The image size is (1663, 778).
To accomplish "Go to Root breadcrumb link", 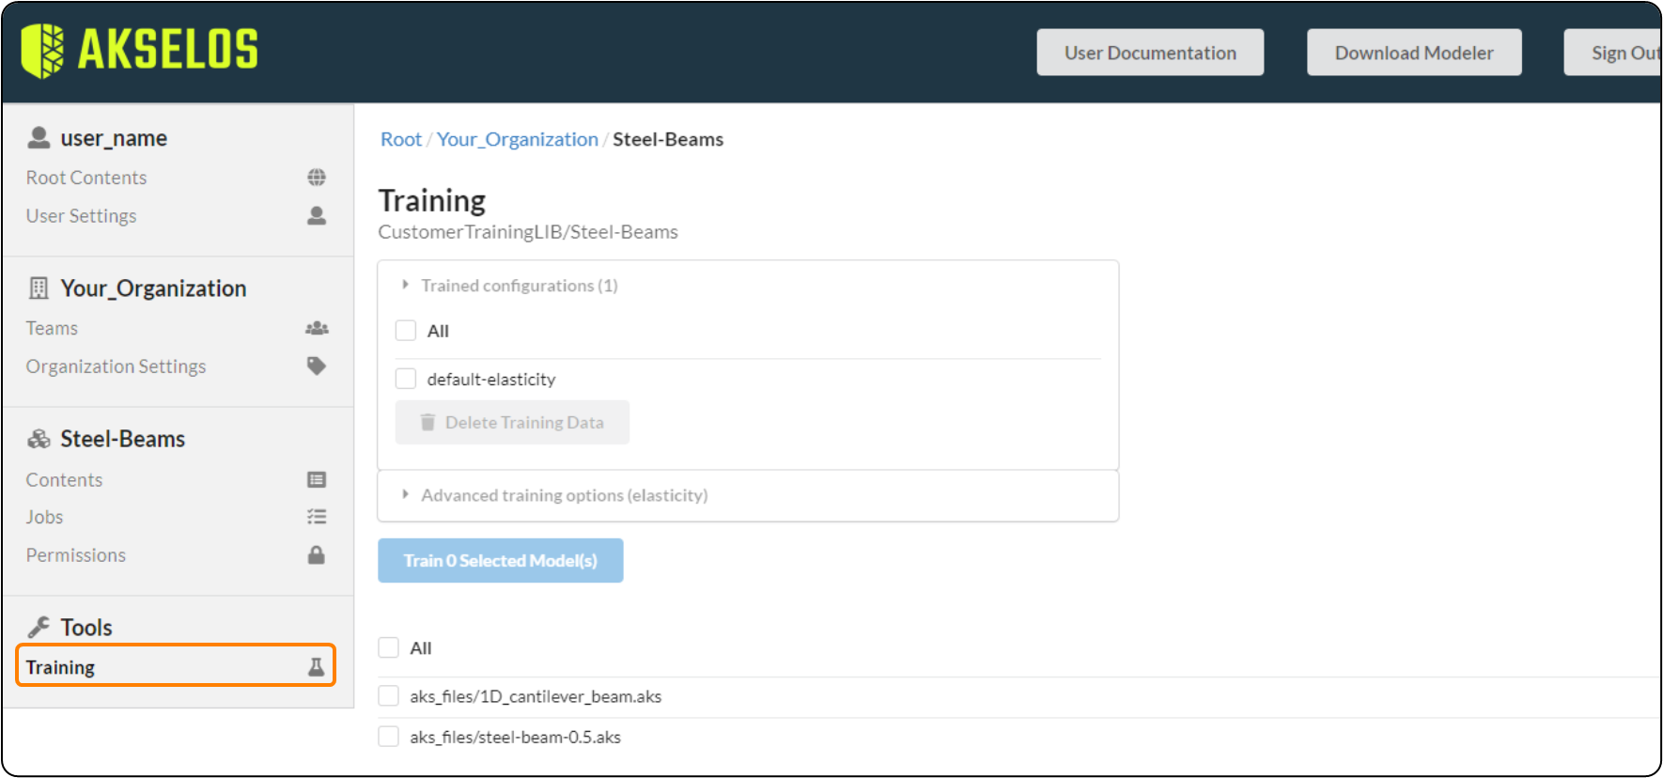I will point(401,139).
